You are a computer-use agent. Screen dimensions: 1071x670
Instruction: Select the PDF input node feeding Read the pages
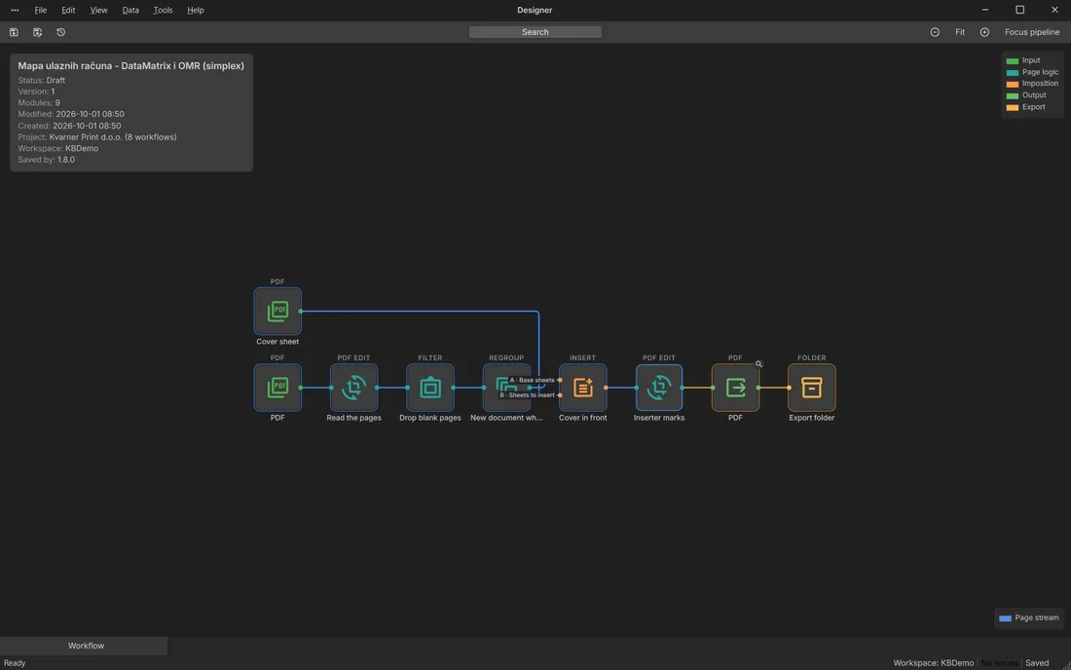point(277,388)
